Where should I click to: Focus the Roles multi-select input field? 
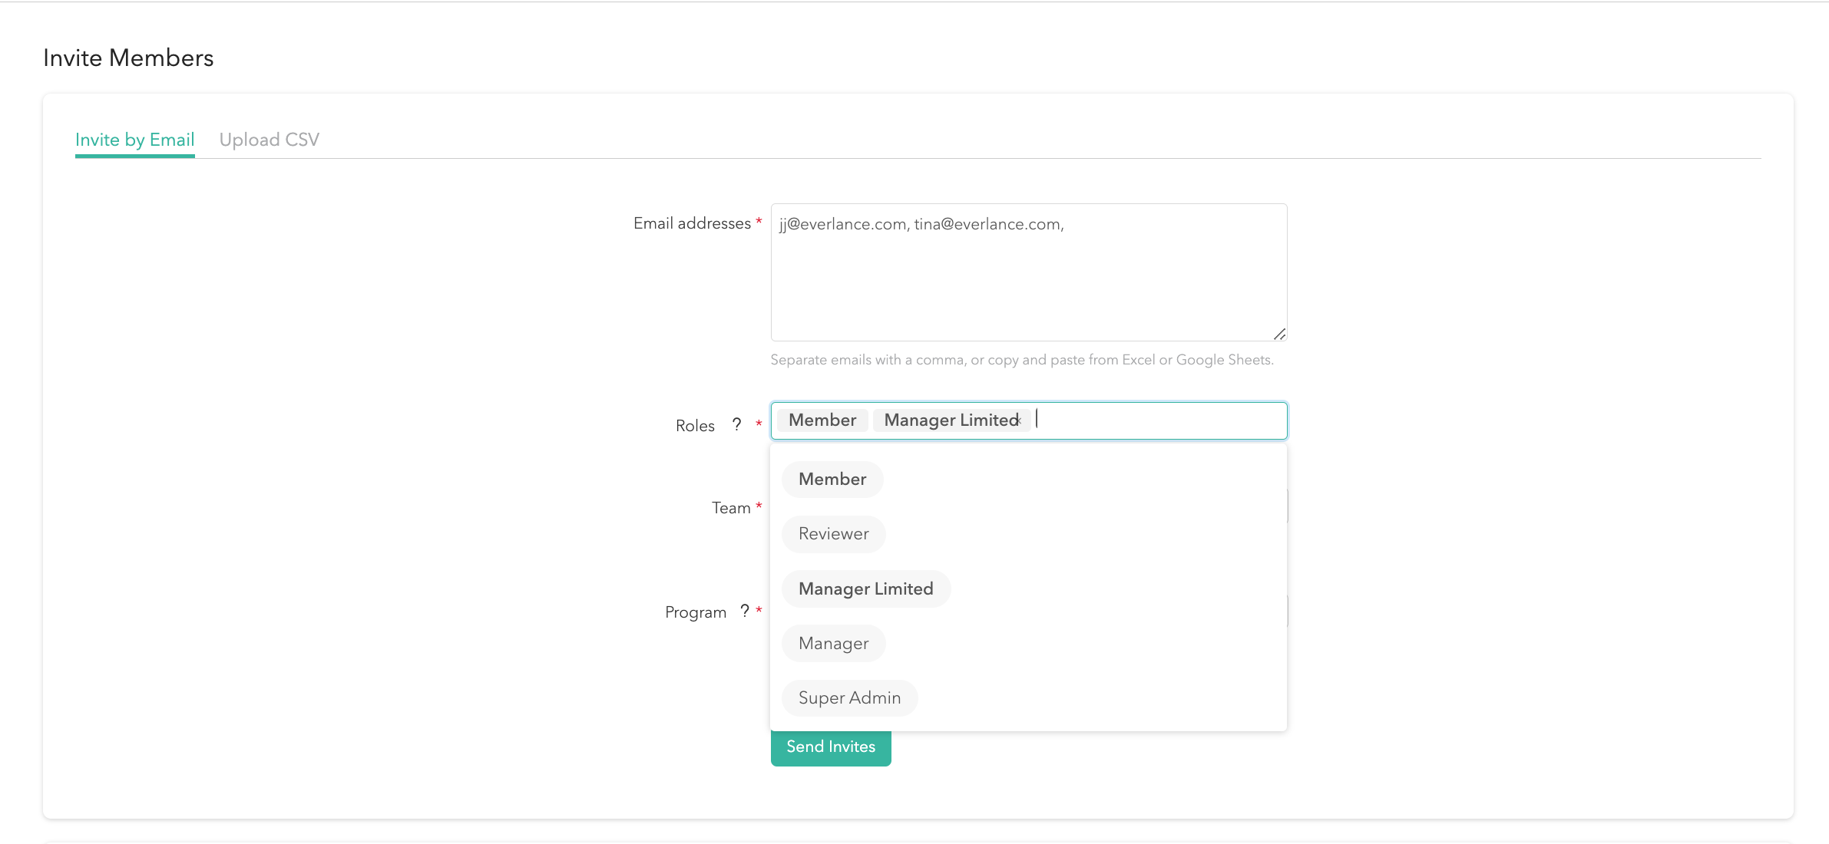[x=1159, y=420]
